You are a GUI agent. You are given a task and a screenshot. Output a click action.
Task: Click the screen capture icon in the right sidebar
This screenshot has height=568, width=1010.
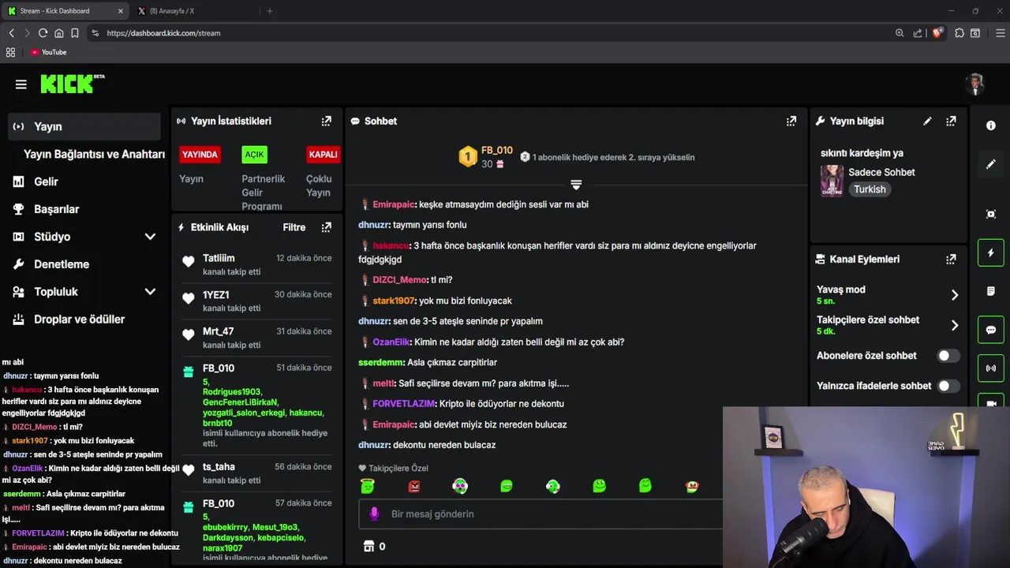991,214
